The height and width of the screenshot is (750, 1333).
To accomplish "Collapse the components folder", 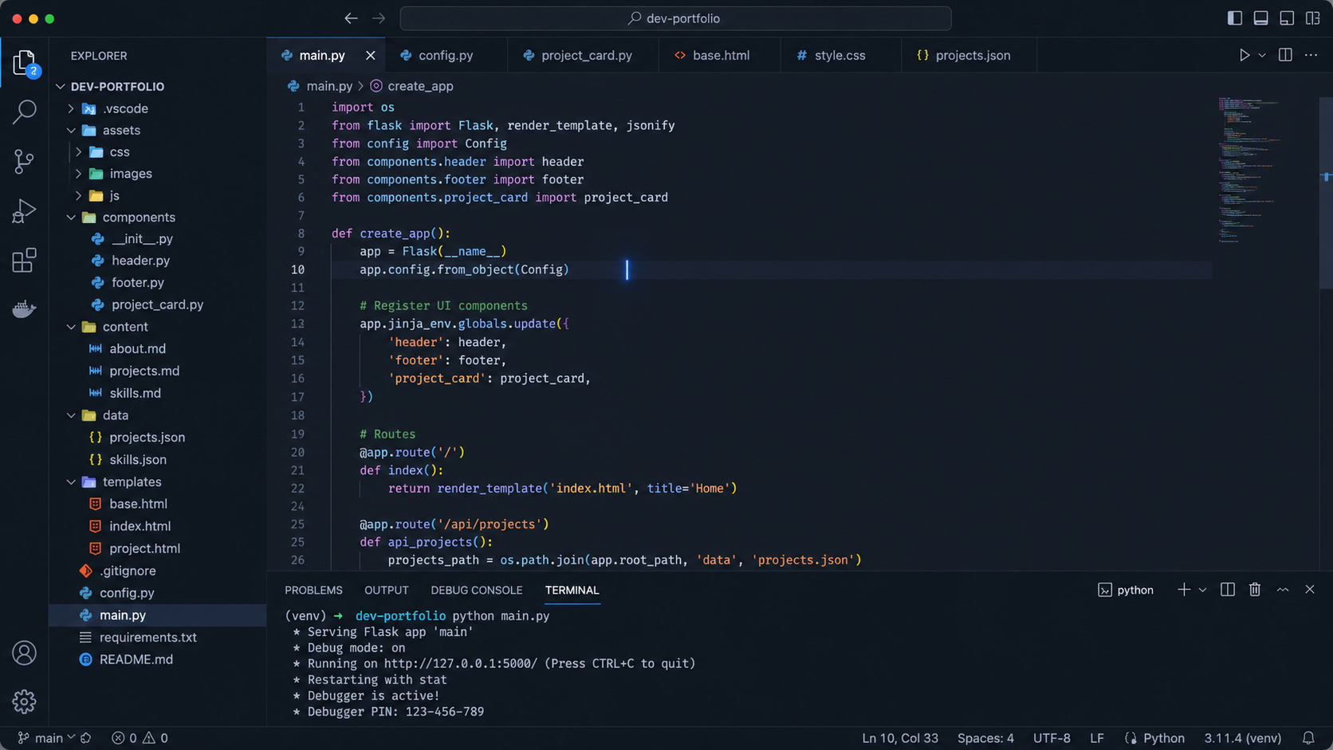I will tap(71, 217).
